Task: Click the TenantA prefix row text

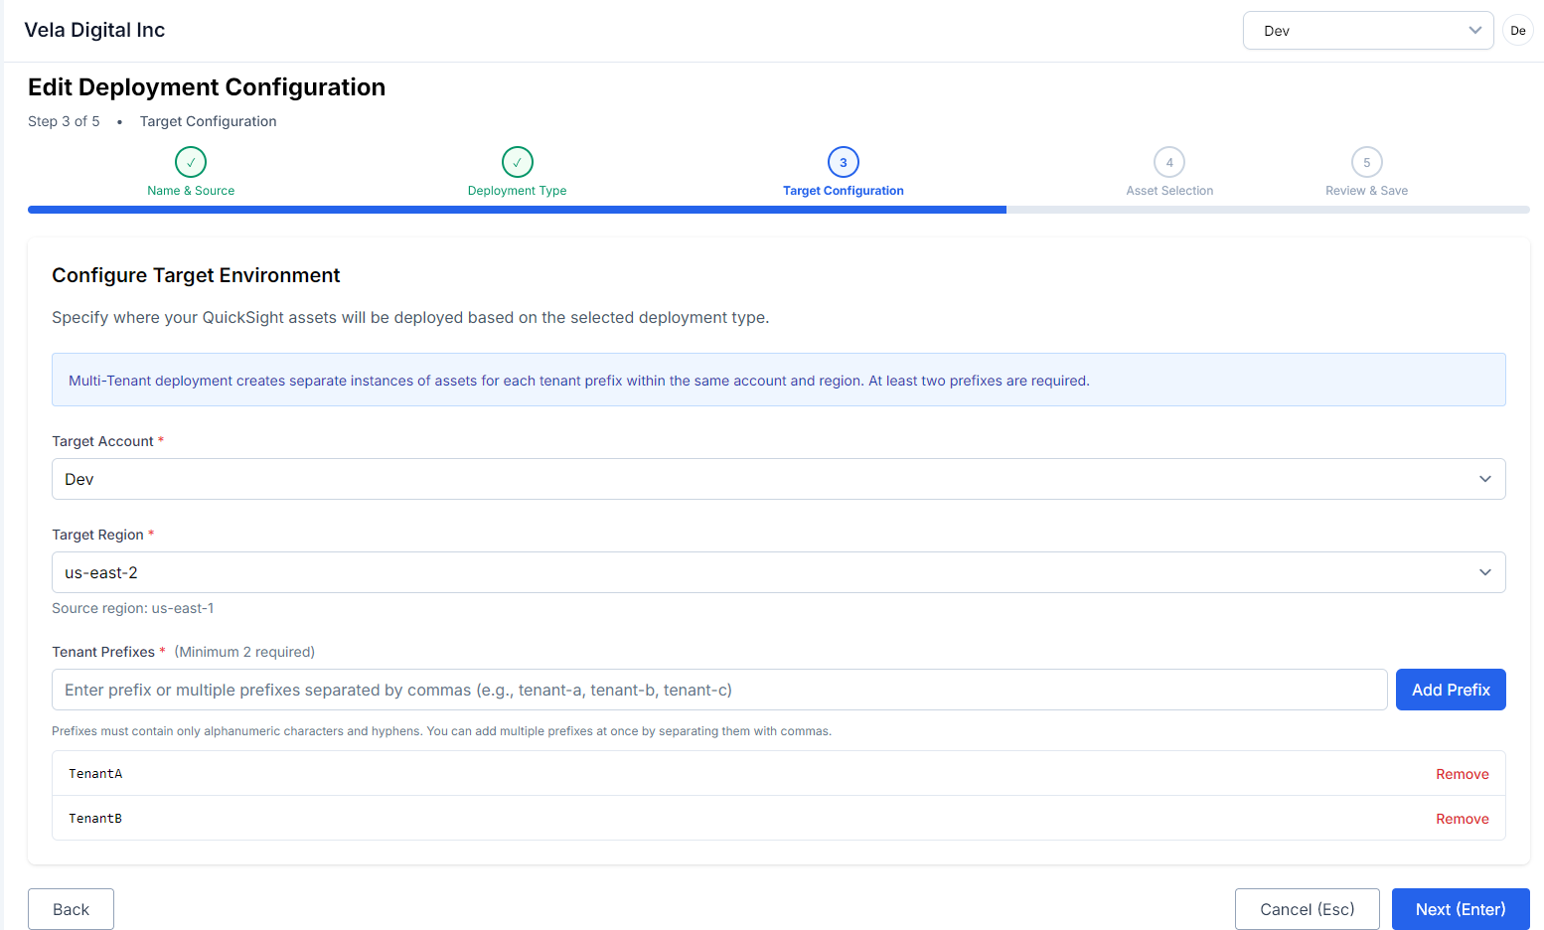Action: tap(95, 774)
